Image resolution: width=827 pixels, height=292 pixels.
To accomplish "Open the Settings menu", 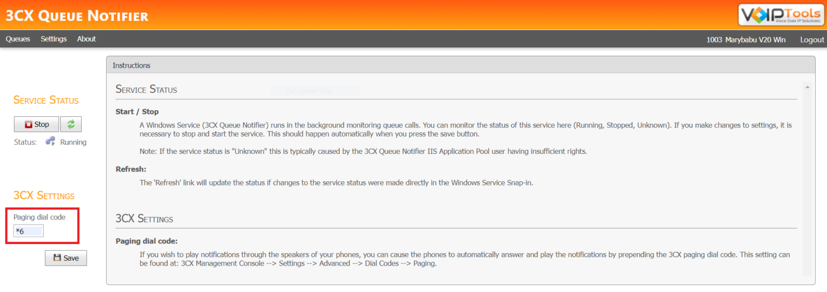I will (x=54, y=39).
